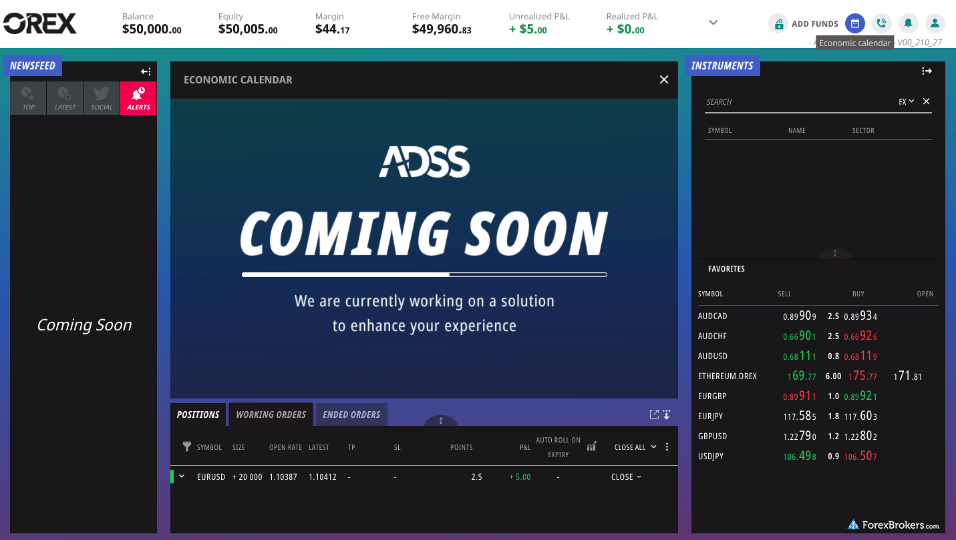Screen dimensions: 956x540
Task: Open the CLOSE dropdown for EURUSD
Action: coord(626,477)
